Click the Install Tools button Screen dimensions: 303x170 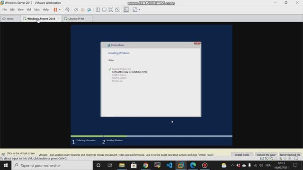242,154
